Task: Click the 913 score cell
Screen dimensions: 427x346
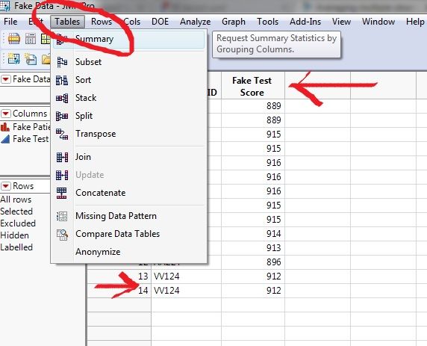Action: pyautogui.click(x=253, y=248)
